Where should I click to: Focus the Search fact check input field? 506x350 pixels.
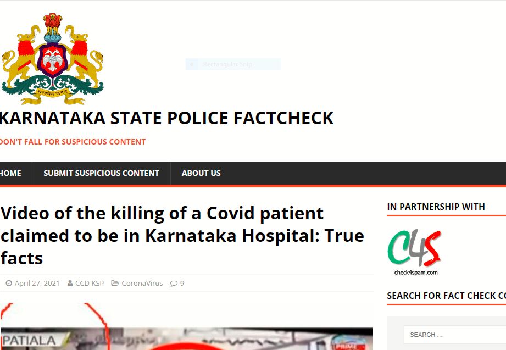[455, 335]
